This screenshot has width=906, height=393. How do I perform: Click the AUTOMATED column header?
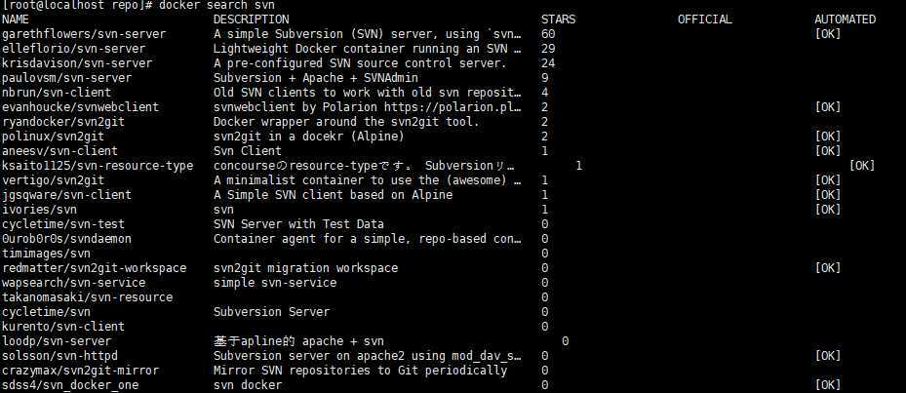[845, 20]
